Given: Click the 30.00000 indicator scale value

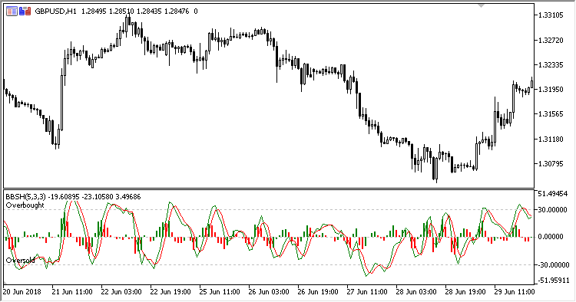Looking at the screenshot, I should pos(551,210).
